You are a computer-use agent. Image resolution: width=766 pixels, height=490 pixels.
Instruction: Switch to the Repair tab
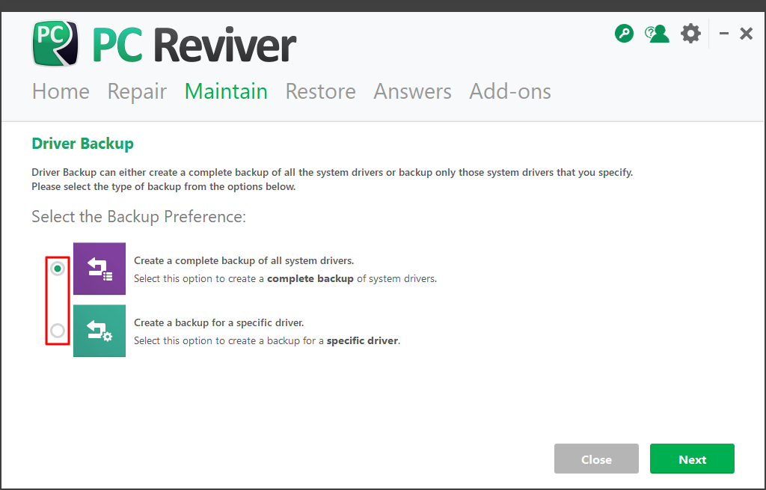137,91
